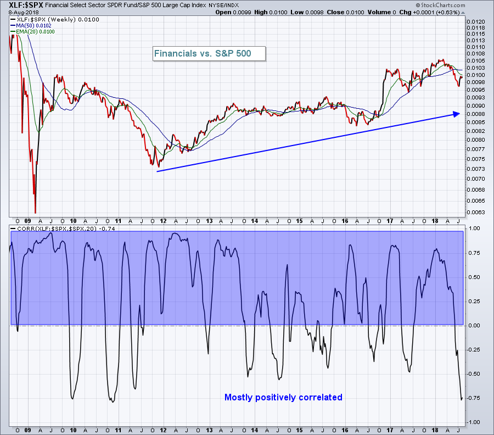The height and width of the screenshot is (435, 494).
Task: Click the 1.00 correlation axis label
Action: [x=474, y=228]
